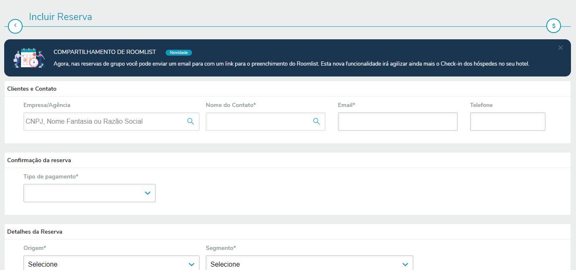576x270 pixels.
Task: Click the Novidade badge
Action: point(179,53)
